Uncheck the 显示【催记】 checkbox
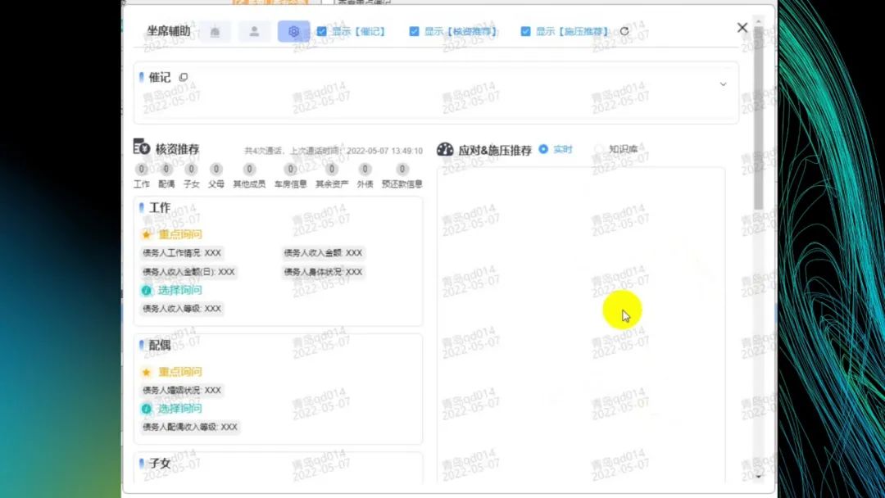 322,32
